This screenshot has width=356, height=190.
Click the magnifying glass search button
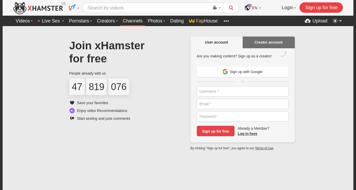tap(231, 8)
